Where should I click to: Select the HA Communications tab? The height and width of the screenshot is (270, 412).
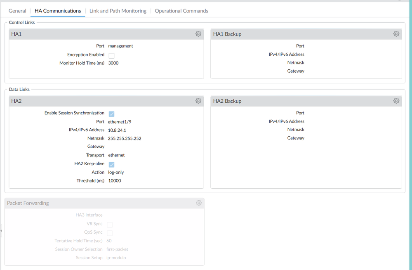point(58,11)
